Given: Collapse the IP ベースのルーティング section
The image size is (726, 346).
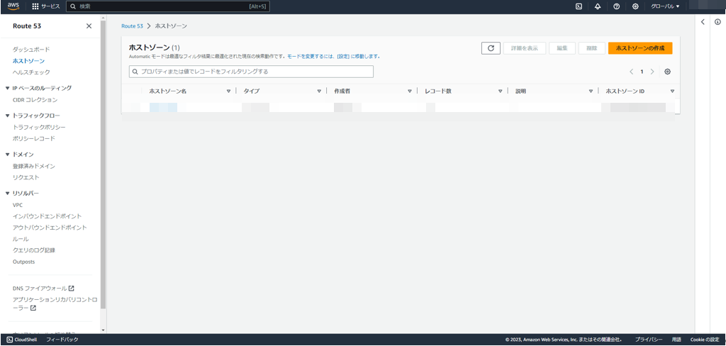Looking at the screenshot, I should [x=7, y=88].
